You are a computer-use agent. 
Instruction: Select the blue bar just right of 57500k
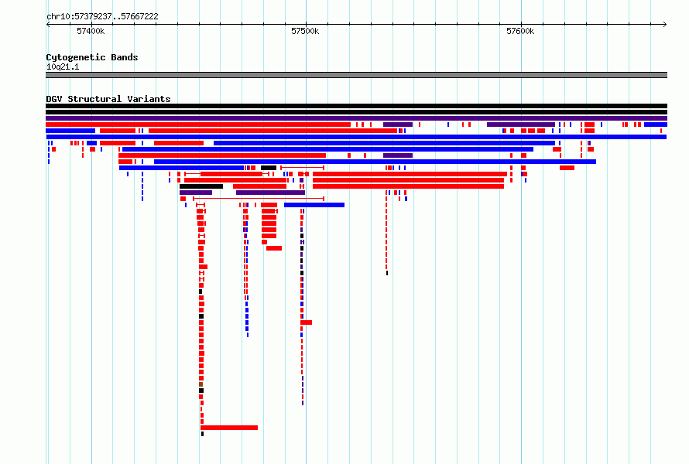[314, 205]
